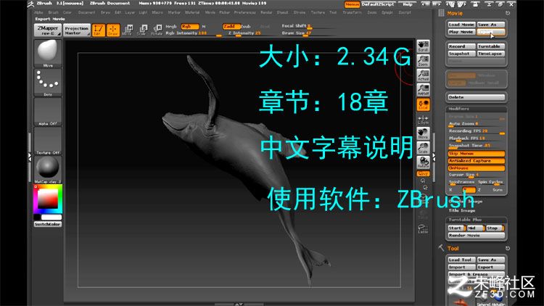Click the right shelf Rotate view icon
The width and height of the screenshot is (544, 306).
click(x=423, y=162)
